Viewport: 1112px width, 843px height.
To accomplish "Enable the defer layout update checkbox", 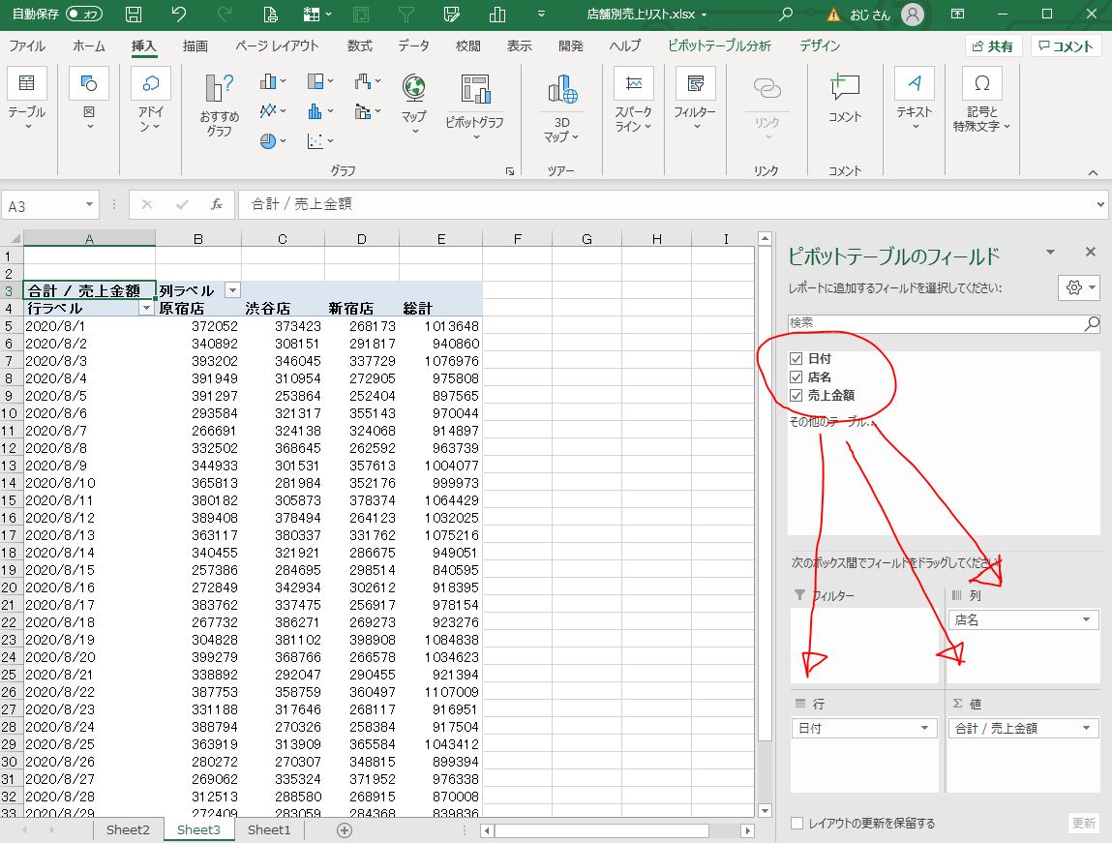I will coord(797,824).
